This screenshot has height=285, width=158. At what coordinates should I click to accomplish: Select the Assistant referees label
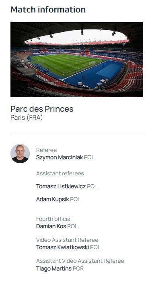pyautogui.click(x=60, y=174)
